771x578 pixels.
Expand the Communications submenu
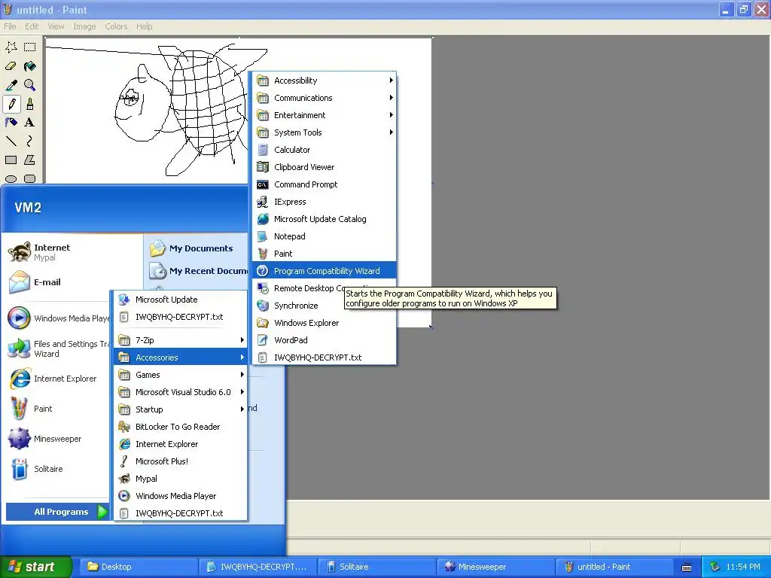click(x=324, y=98)
